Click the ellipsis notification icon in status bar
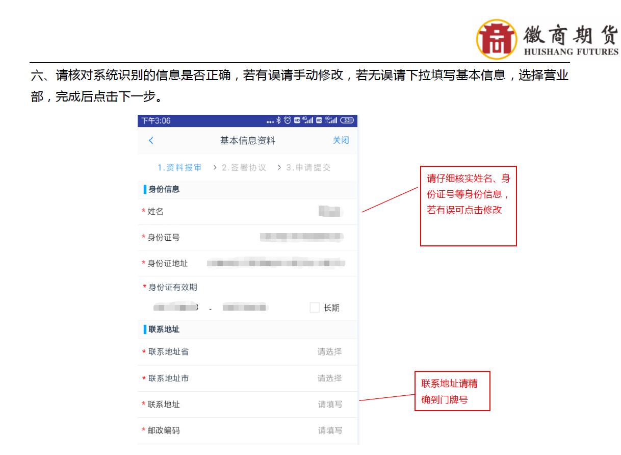The image size is (621, 455). pyautogui.click(x=270, y=121)
